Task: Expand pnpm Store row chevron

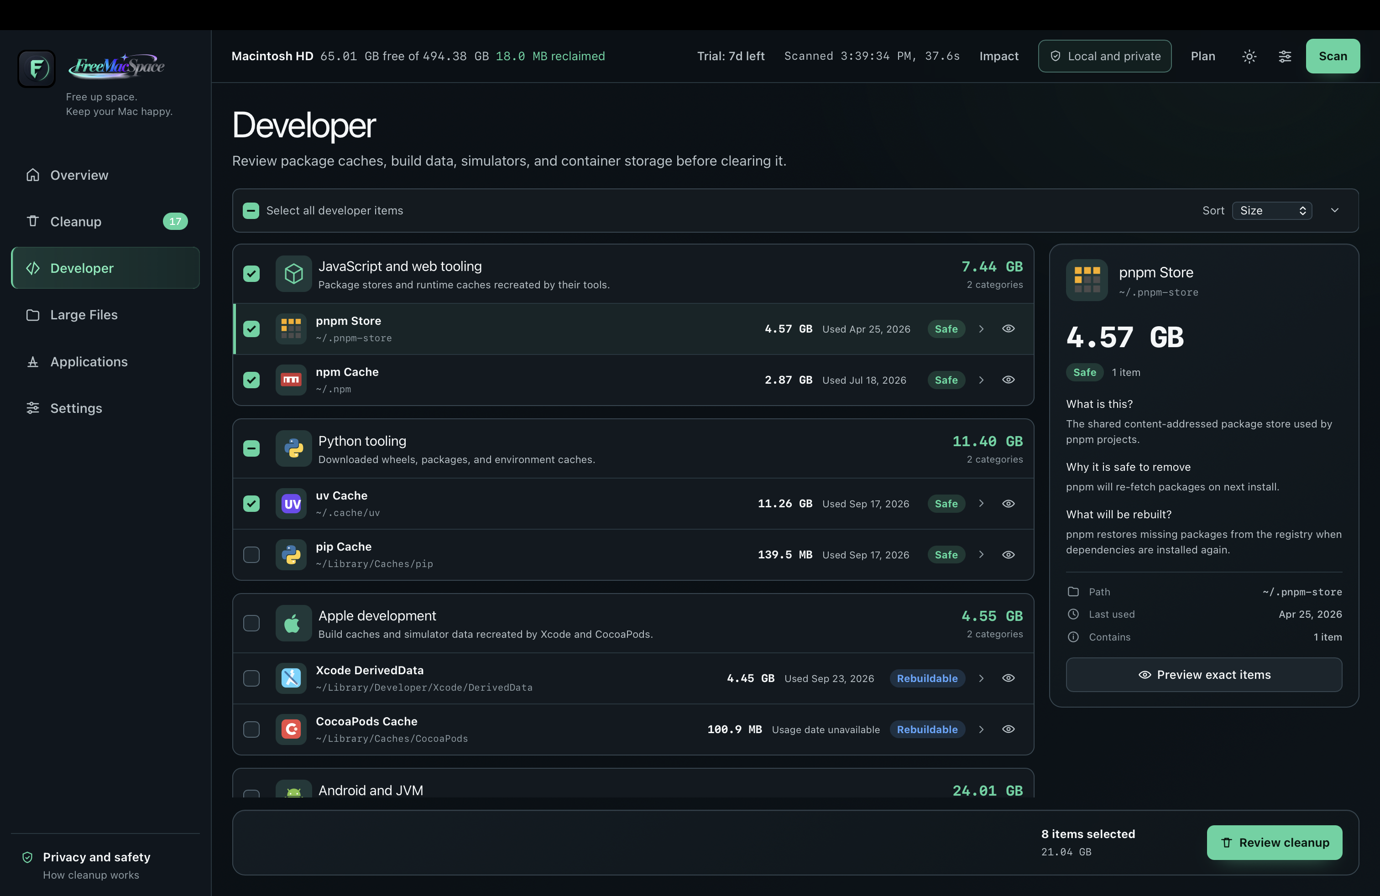Action: click(x=981, y=328)
